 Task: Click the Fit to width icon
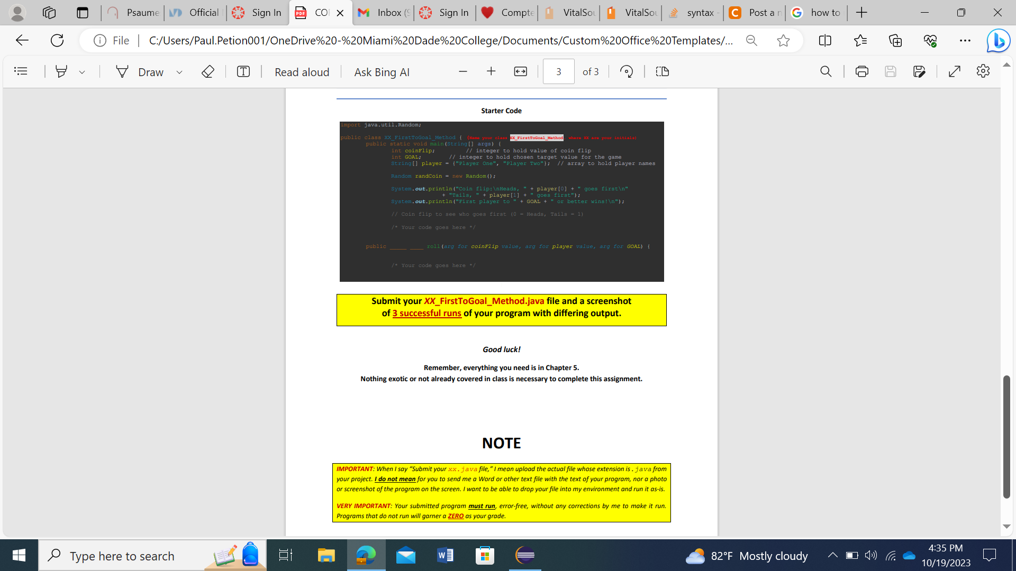pos(520,71)
